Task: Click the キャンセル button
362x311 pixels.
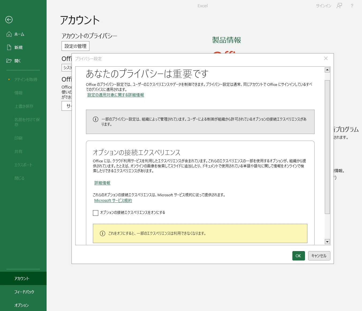Action: click(319, 256)
